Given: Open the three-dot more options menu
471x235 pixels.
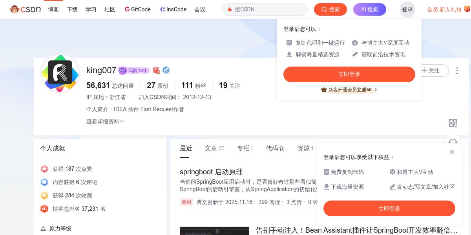Looking at the screenshot, I should [x=457, y=70].
